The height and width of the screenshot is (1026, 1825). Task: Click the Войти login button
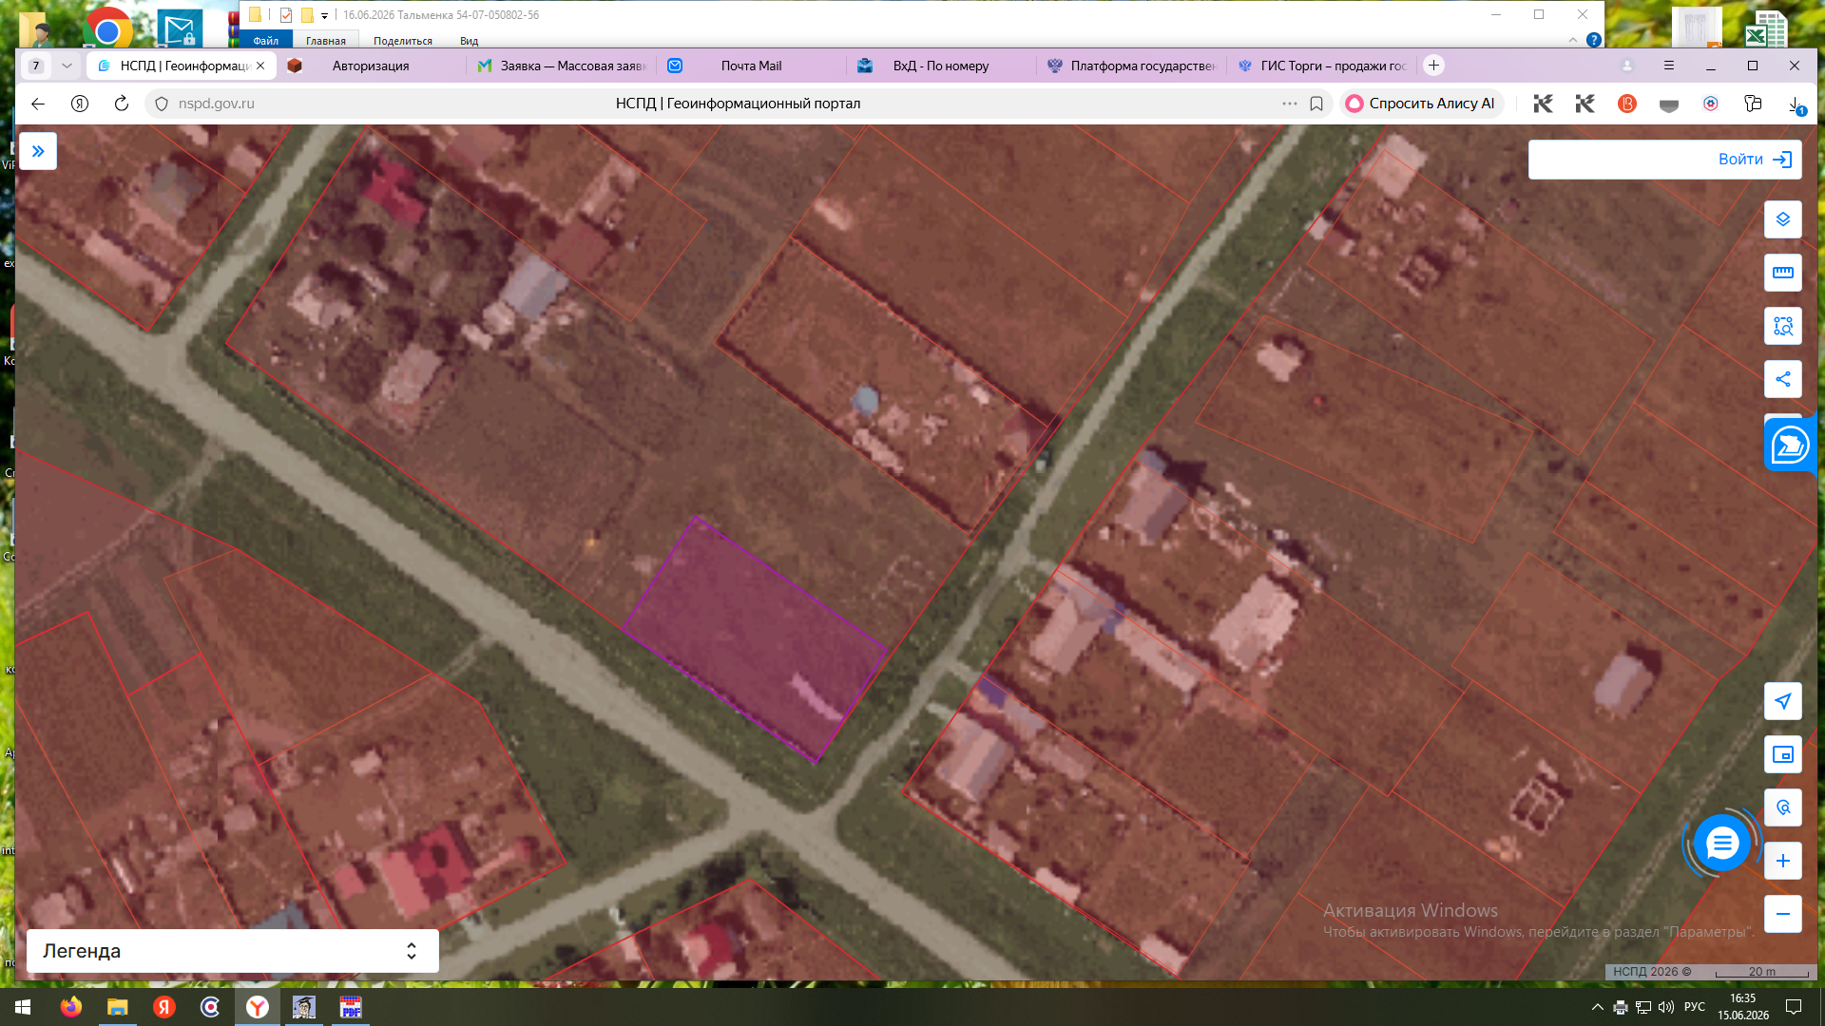tap(1664, 160)
